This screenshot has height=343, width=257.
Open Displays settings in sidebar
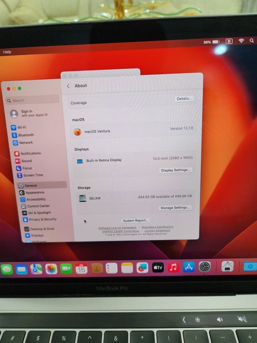coord(34,235)
